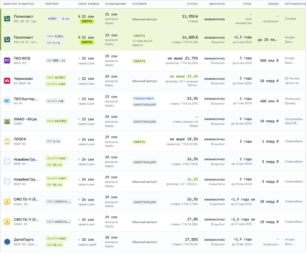Click the СФО ТБ-11 класс А2 yellow logo
The image size is (306, 253).
tap(7, 222)
